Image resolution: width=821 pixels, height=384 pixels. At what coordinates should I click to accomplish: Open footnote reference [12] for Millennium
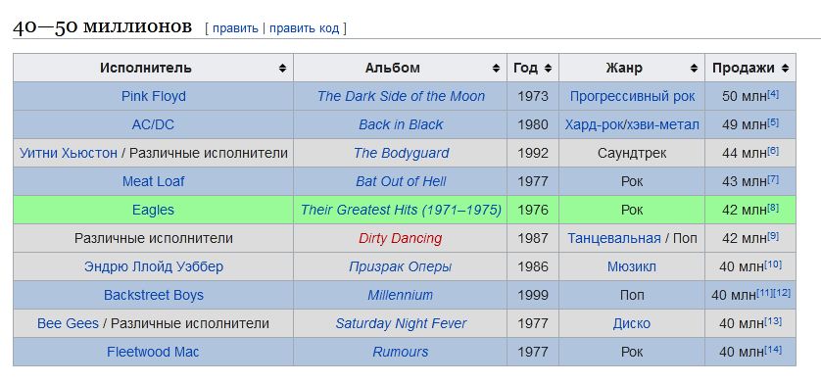[x=782, y=293]
